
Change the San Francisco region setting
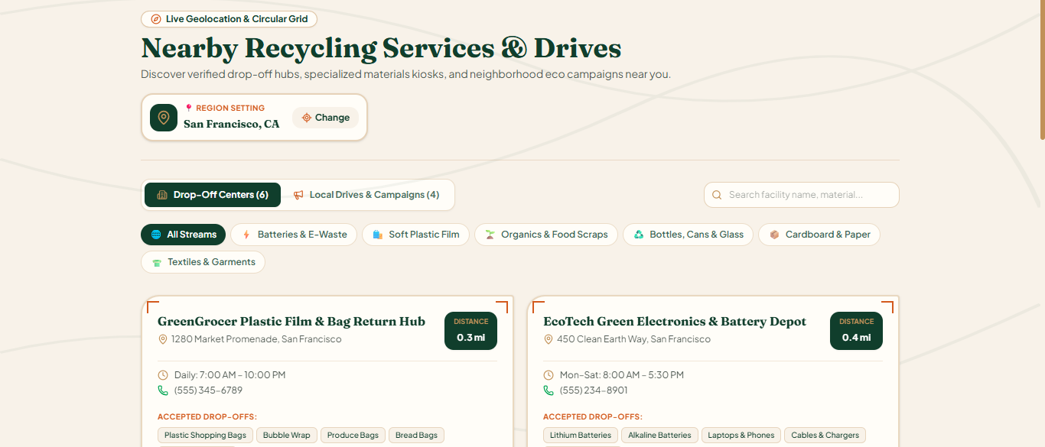(x=325, y=118)
